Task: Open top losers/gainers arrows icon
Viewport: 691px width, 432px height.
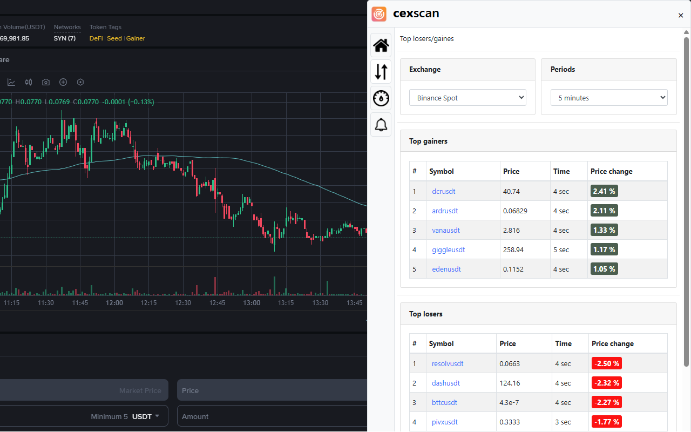Action: pyautogui.click(x=381, y=72)
